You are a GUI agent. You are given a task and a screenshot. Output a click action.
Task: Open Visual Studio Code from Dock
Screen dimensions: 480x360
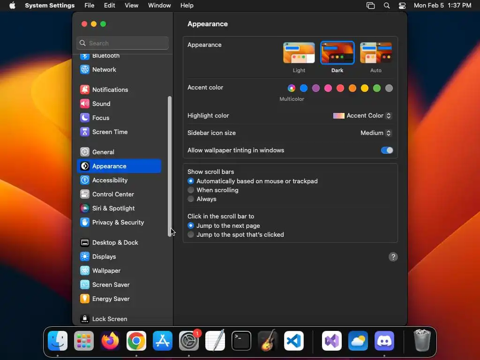click(x=294, y=341)
